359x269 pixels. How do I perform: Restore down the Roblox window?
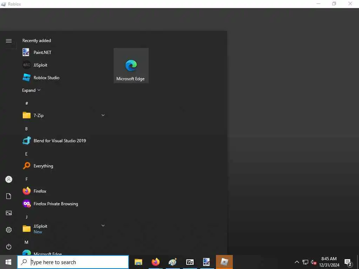pos(334,4)
